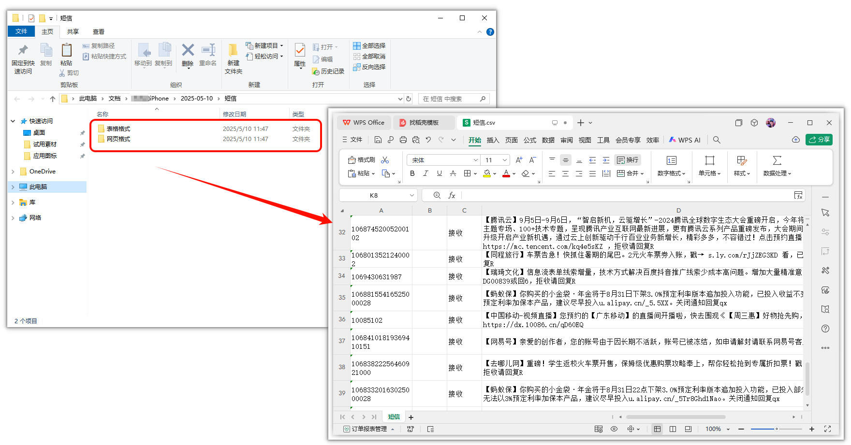This screenshot has width=851, height=445.
Task: Click the Help question mark in File Explorer
Action: pos(490,32)
